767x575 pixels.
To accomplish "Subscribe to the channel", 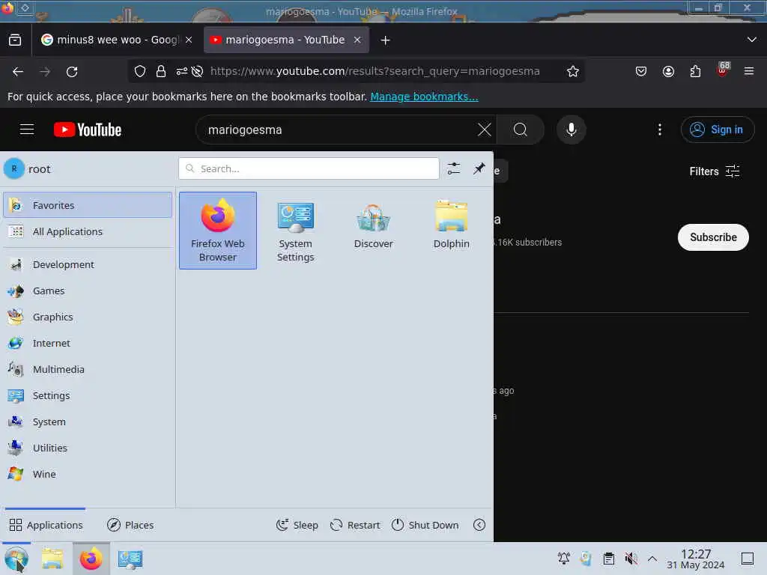I will click(713, 237).
